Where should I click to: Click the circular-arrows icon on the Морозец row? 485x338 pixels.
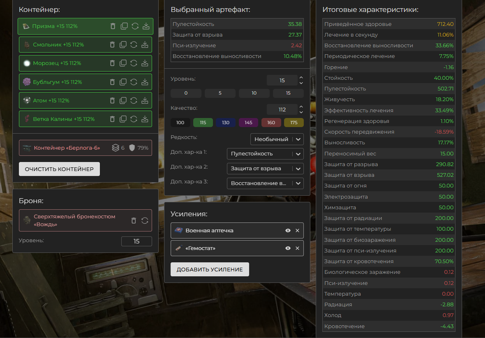click(134, 63)
